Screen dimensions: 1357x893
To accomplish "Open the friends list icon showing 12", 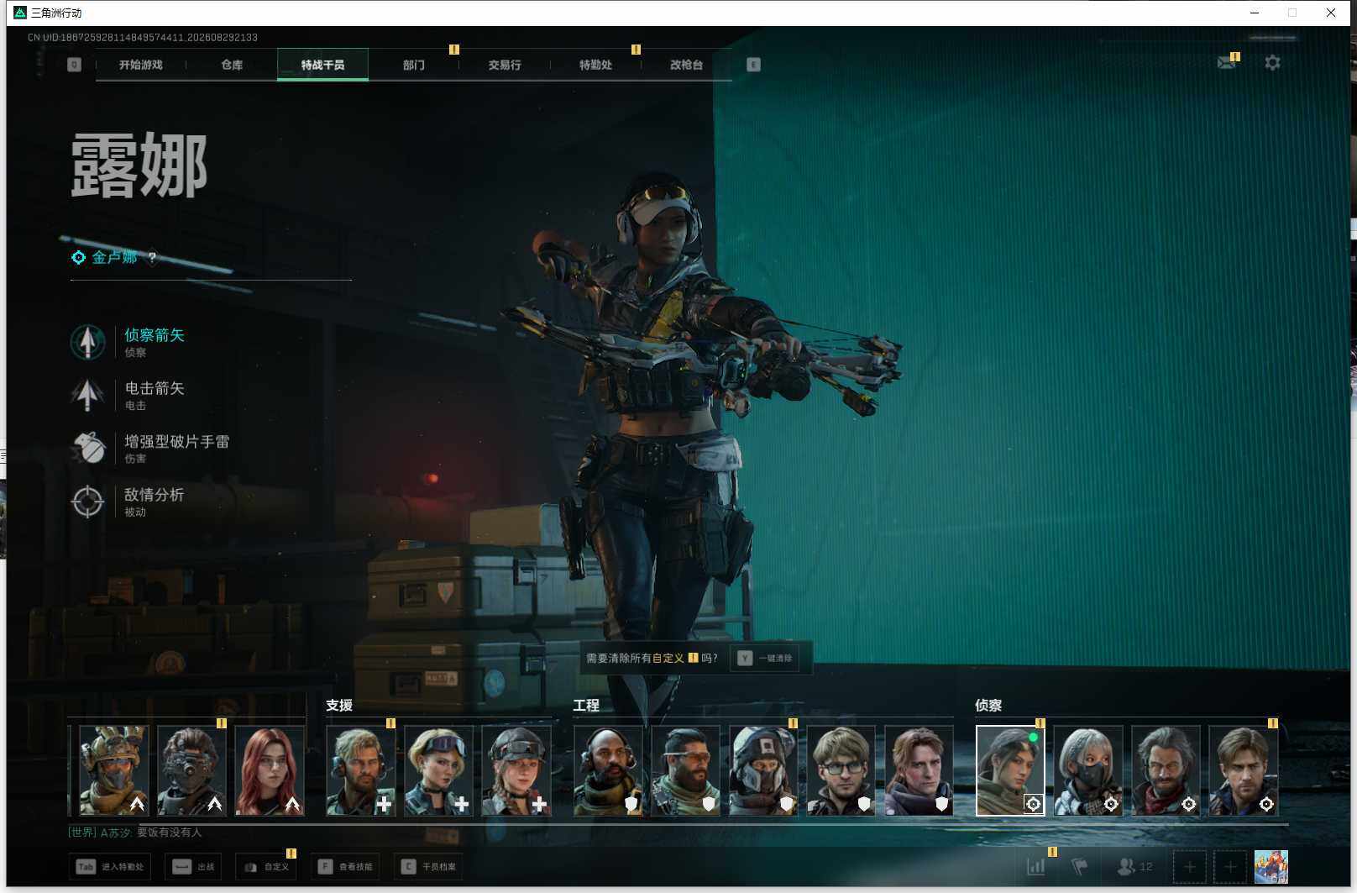I will click(x=1134, y=866).
